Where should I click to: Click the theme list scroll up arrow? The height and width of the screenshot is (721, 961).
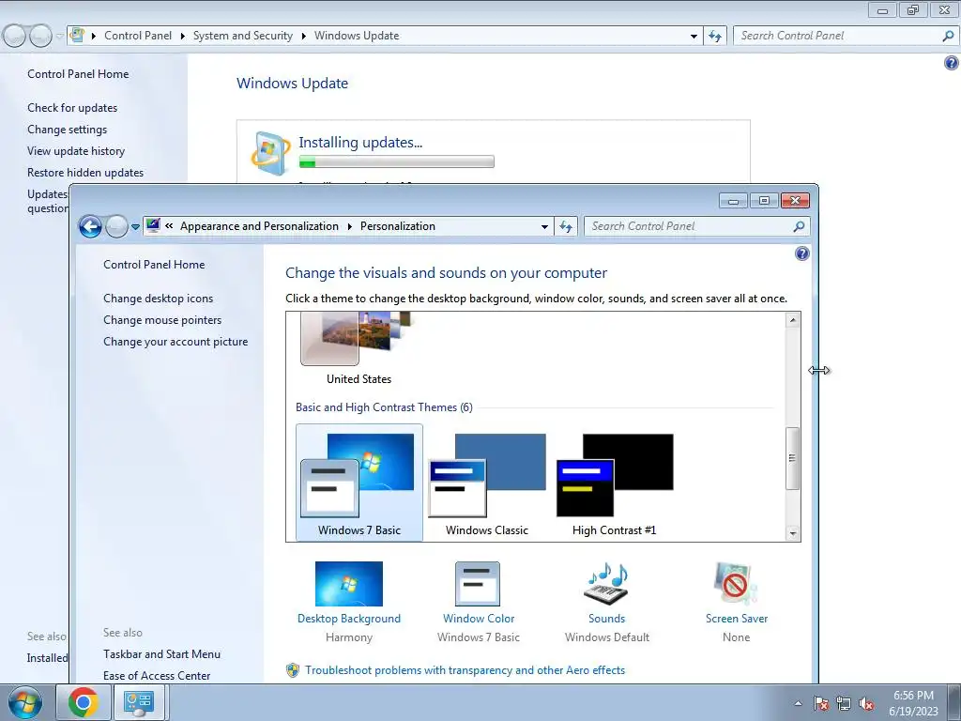(792, 319)
